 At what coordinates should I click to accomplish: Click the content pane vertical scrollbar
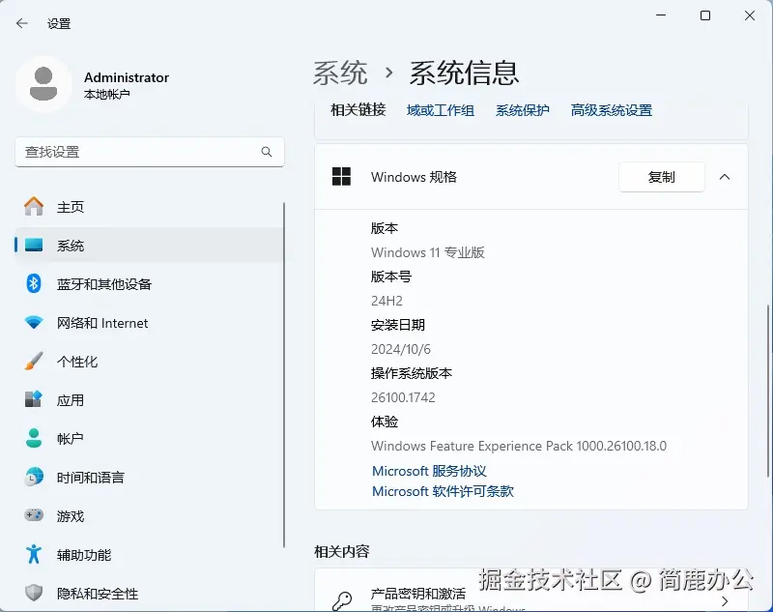click(767, 391)
